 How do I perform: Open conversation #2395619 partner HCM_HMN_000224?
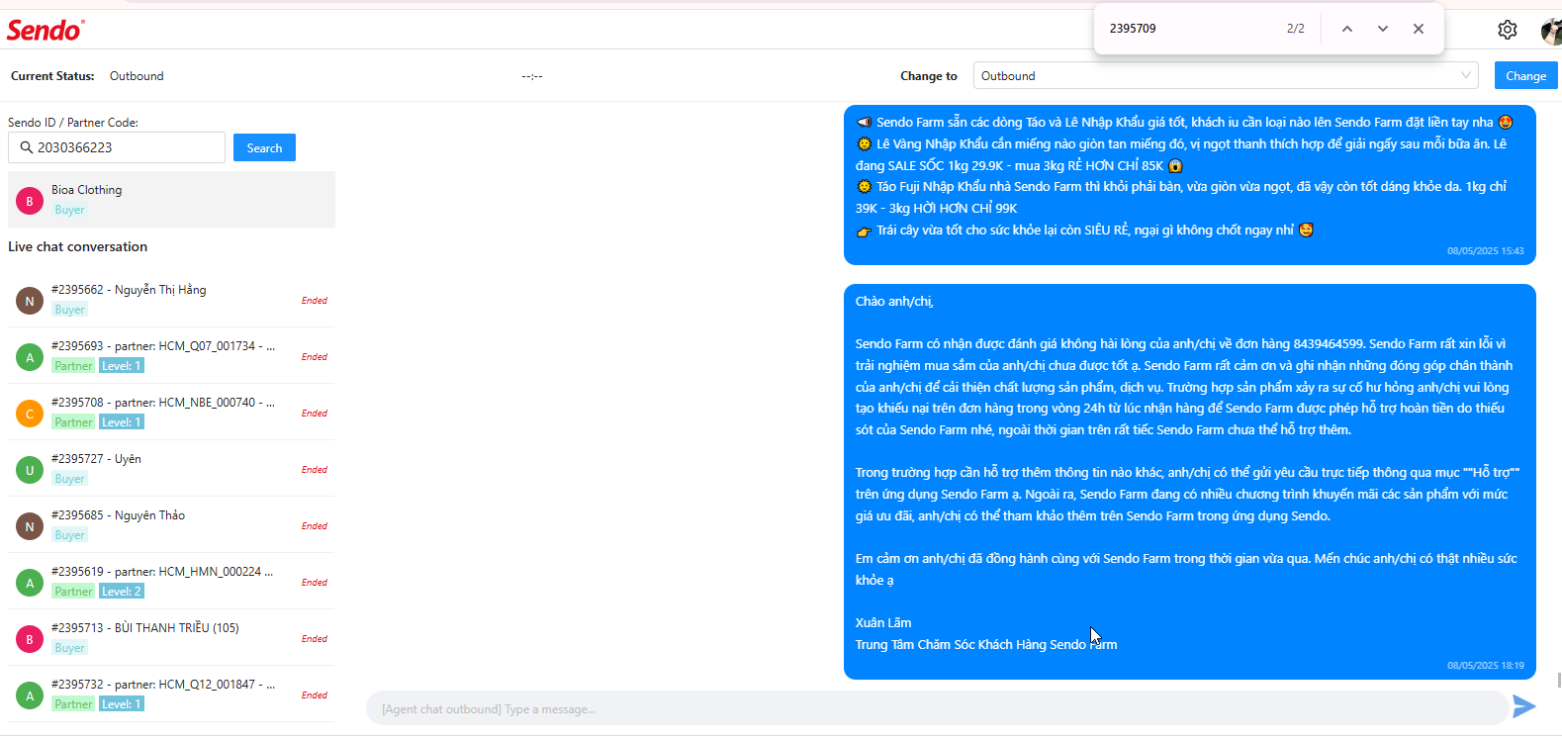point(171,582)
